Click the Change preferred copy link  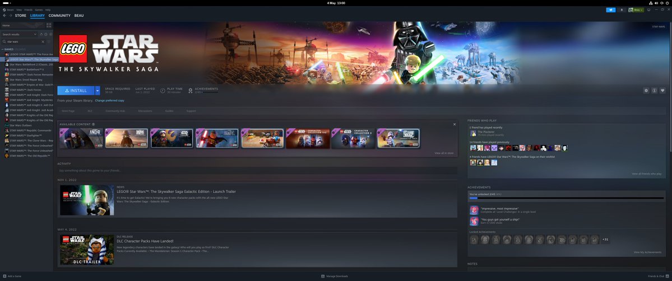[x=110, y=100]
